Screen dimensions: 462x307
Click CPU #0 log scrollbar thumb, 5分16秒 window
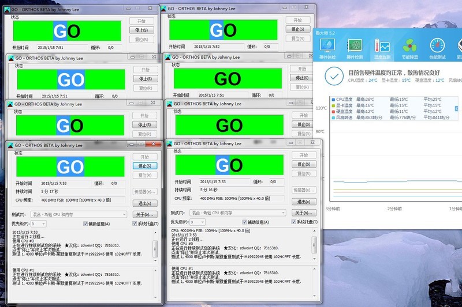click(314, 245)
